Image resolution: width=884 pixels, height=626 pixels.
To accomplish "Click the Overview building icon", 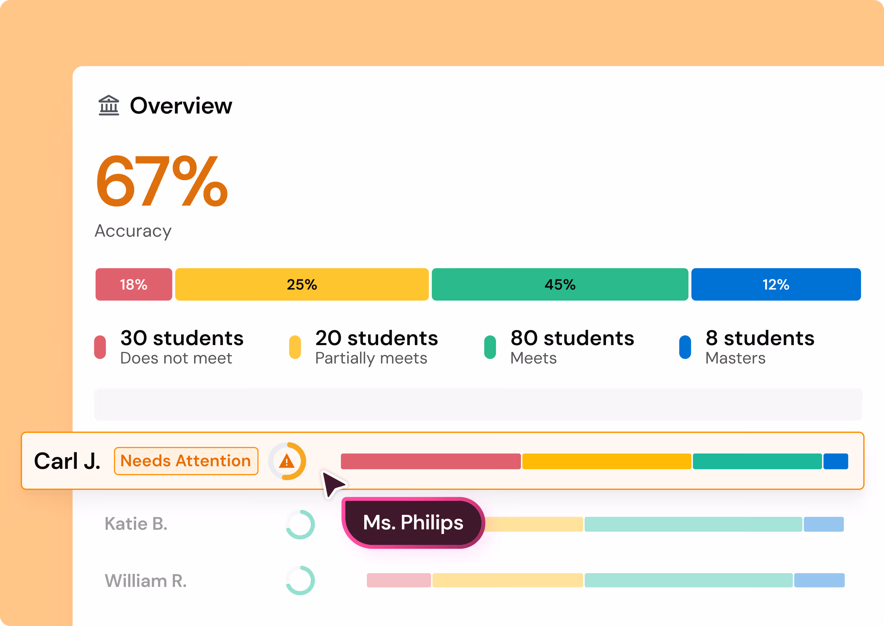I will point(109,105).
